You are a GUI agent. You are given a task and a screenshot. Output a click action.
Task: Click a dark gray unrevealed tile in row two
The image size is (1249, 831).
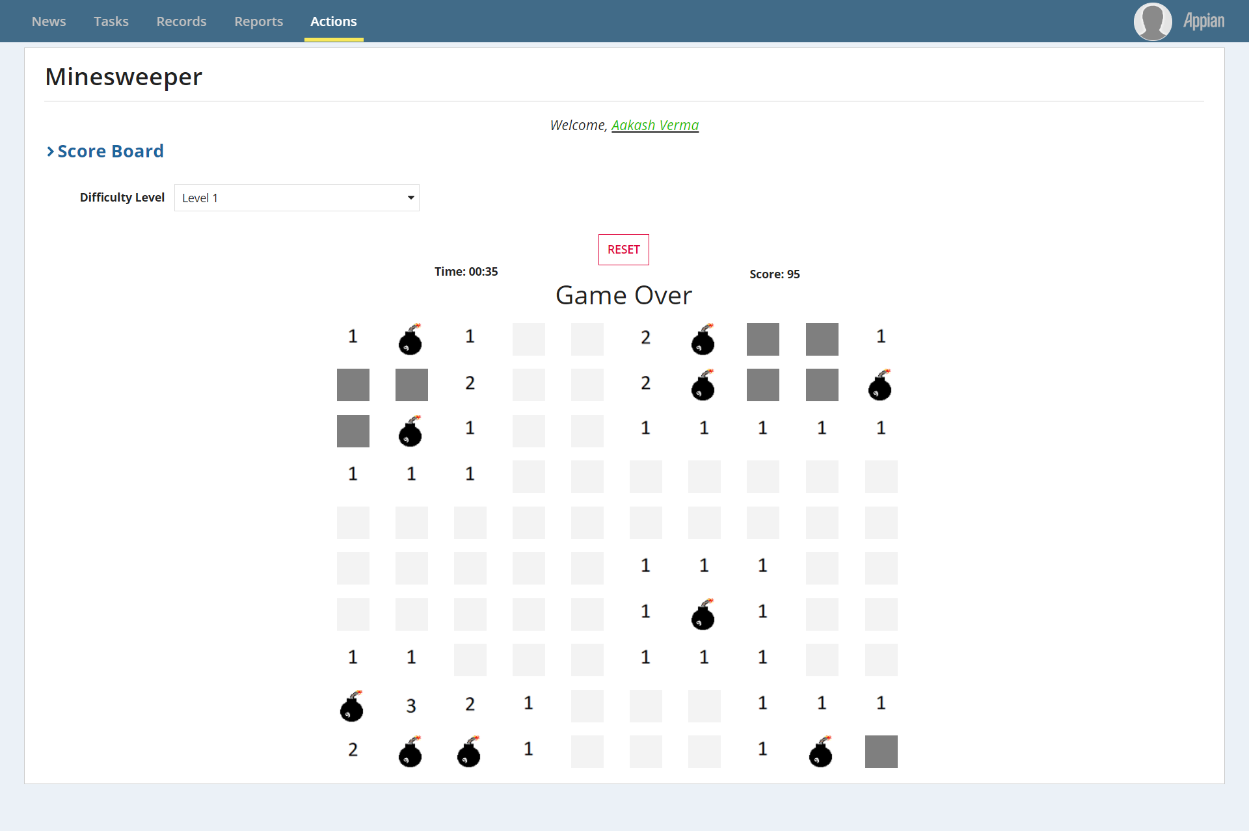tap(353, 385)
